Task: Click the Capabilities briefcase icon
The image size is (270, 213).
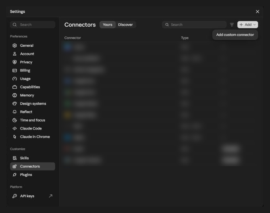Action: coord(15,87)
